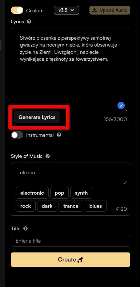Pick the blues style tag
Image resolution: width=140 pixels, height=287 pixels.
pos(96,206)
